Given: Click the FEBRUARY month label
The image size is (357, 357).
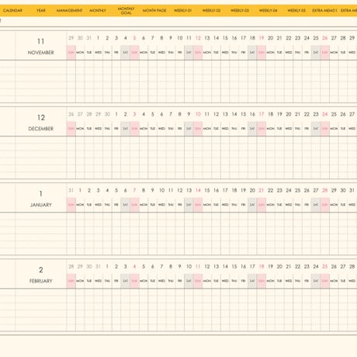Looking at the screenshot, I should [41, 281].
